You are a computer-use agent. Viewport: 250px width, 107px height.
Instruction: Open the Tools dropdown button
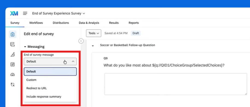click(94, 33)
